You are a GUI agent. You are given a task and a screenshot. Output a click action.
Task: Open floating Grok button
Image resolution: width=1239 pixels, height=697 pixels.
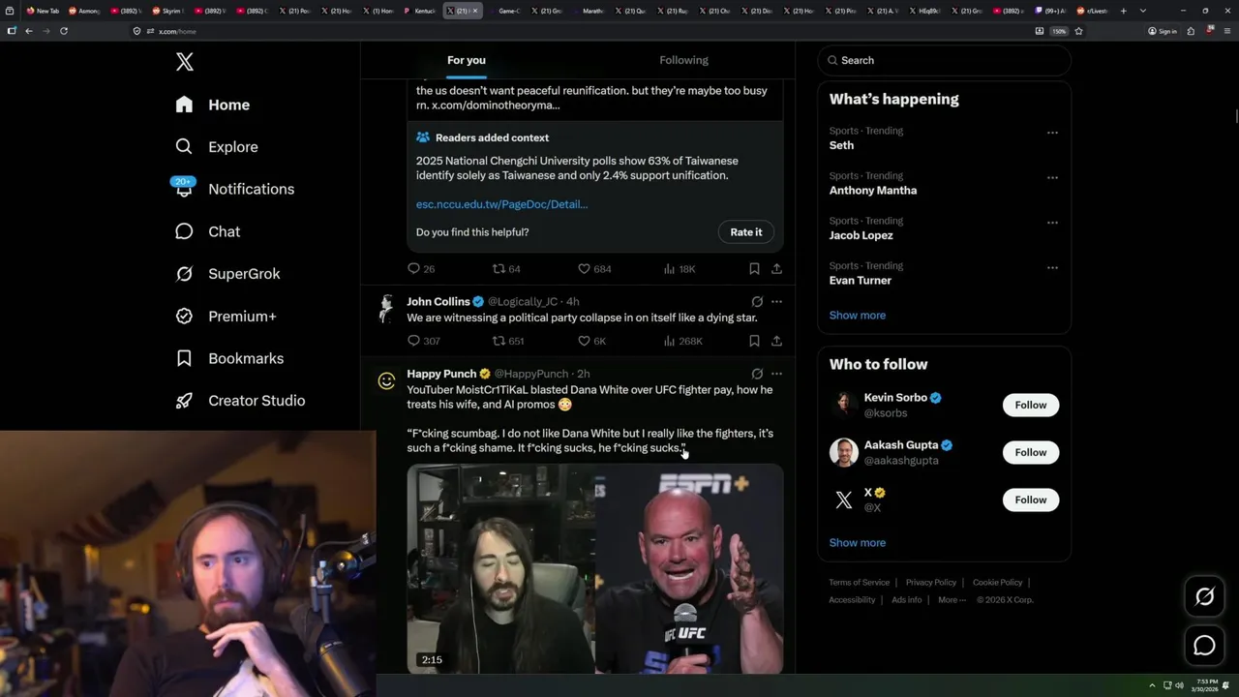pyautogui.click(x=1204, y=597)
